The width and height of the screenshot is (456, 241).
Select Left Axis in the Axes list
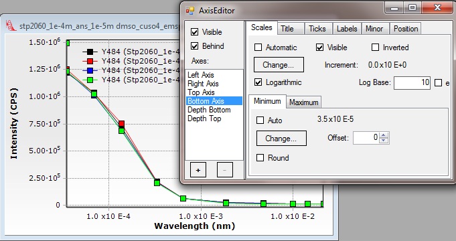point(201,75)
